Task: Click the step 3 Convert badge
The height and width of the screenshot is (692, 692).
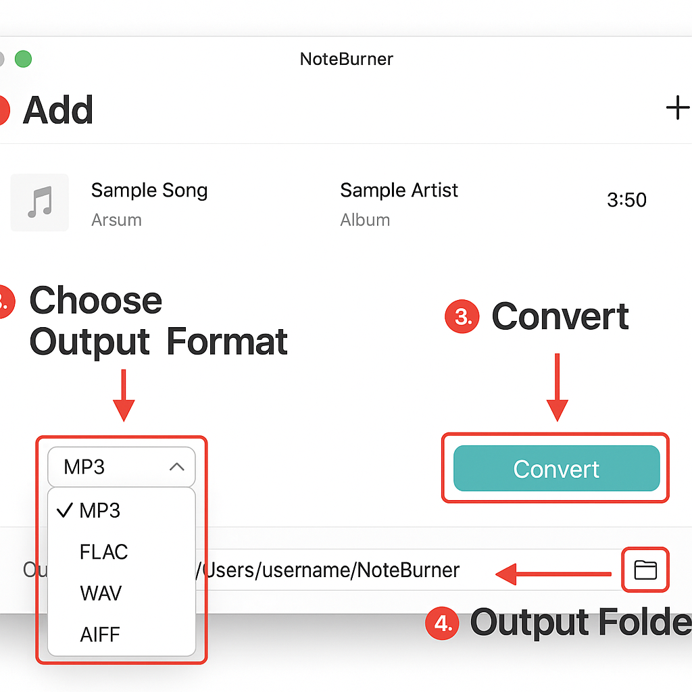Action: 462,316
